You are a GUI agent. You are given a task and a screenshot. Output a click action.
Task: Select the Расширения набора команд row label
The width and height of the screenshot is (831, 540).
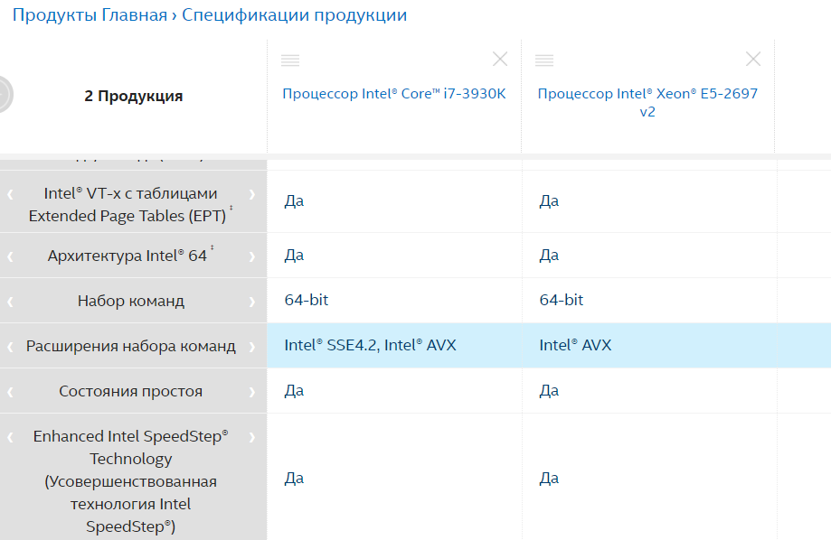click(131, 347)
